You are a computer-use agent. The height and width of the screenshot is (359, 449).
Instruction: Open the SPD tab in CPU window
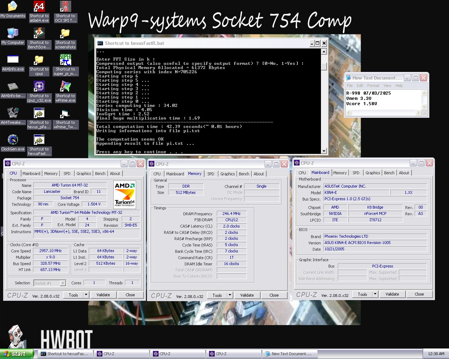tap(67, 174)
